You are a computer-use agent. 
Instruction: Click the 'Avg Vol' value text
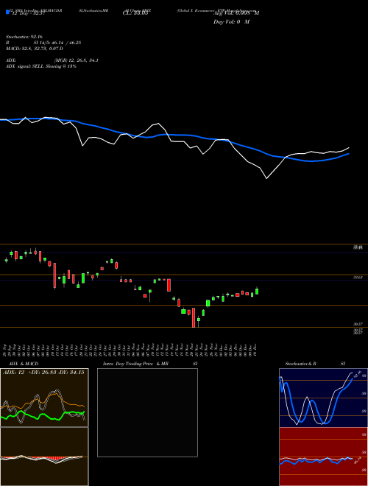click(236, 13)
